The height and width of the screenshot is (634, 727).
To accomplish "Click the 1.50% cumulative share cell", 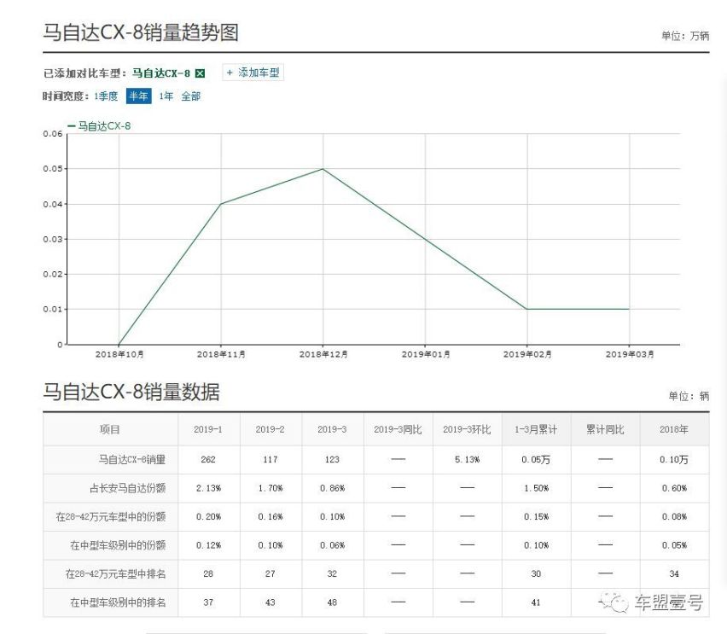I will click(536, 488).
